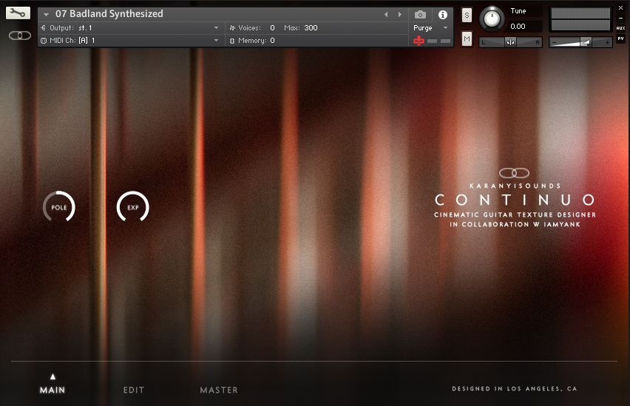Click the Max voices value 300
Screen dimensions: 630x406
click(311, 28)
